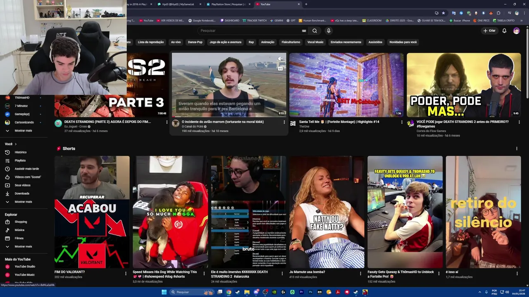Open options for avião marrom video
This screenshot has width=529, height=297.
pos(284,122)
